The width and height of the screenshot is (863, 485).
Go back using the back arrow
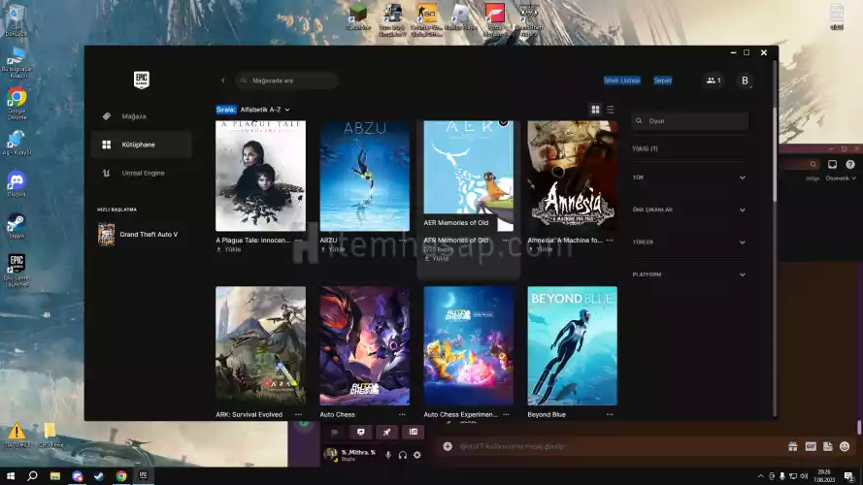click(223, 81)
